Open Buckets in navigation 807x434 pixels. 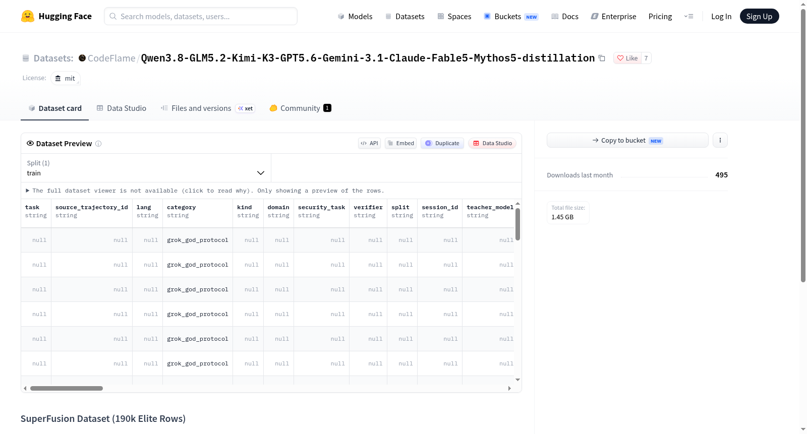[x=511, y=16]
